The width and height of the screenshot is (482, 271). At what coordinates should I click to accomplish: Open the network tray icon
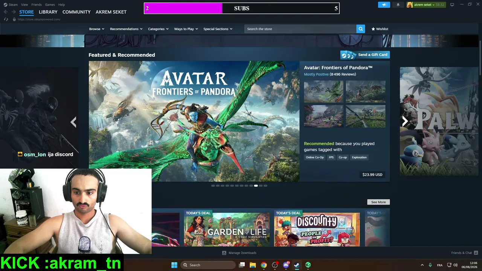pyautogui.click(x=449, y=265)
